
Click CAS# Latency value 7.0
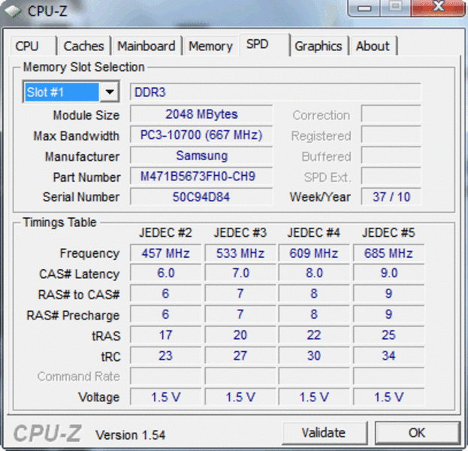pyautogui.click(x=240, y=273)
